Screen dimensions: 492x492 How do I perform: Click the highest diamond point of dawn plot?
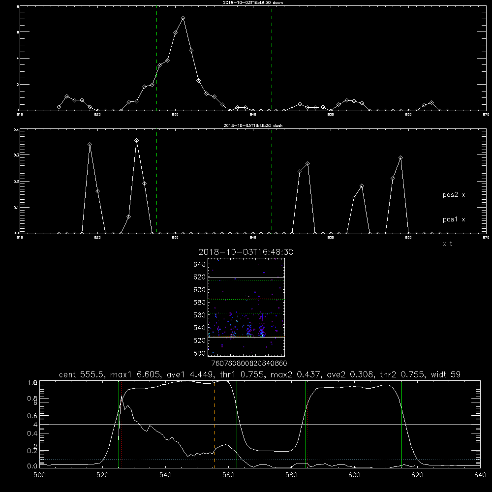pos(183,18)
